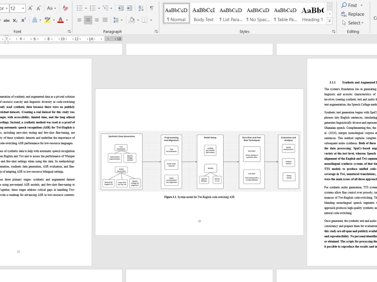Open the Find dropdown arrow
The width and height of the screenshot is (377, 282).
tap(362, 5)
